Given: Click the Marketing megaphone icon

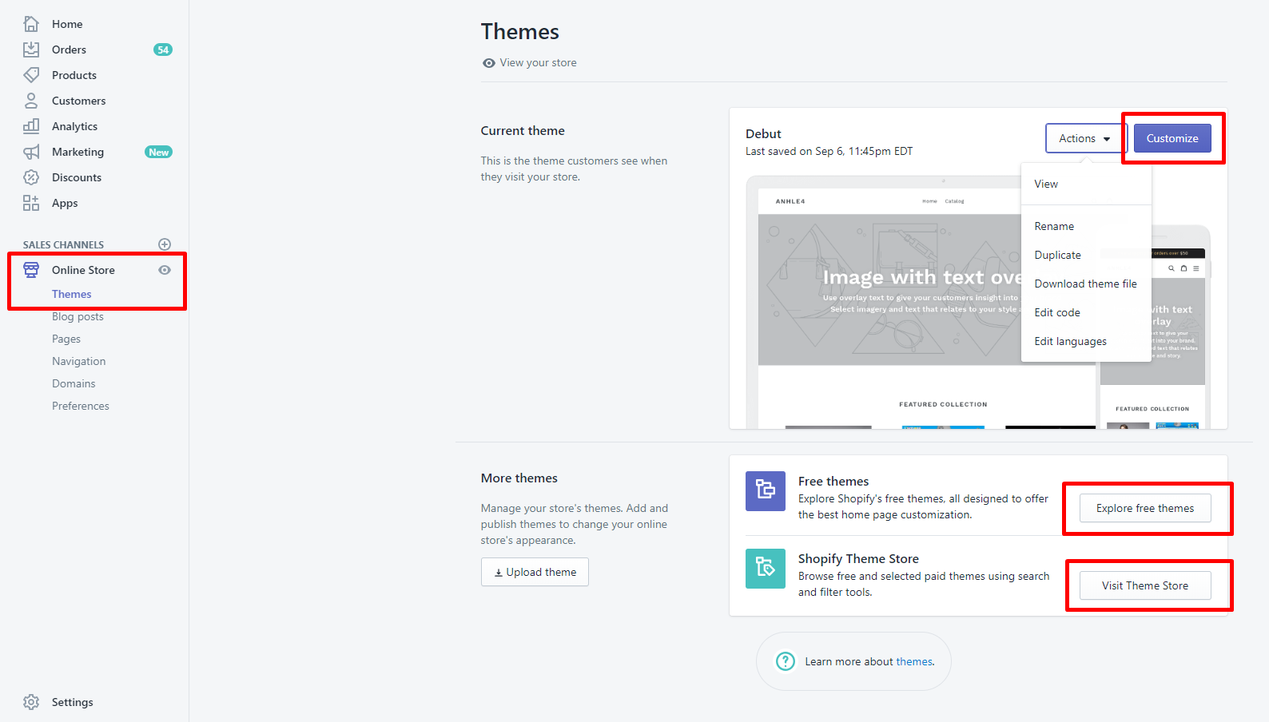Looking at the screenshot, I should 31,152.
